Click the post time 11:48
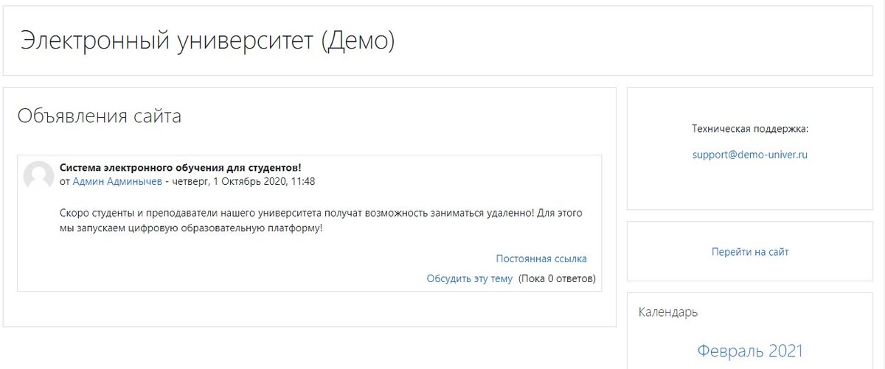 (x=303, y=181)
